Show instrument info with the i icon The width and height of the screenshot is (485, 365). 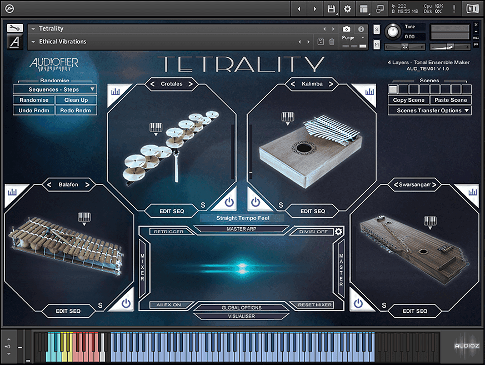point(361,29)
